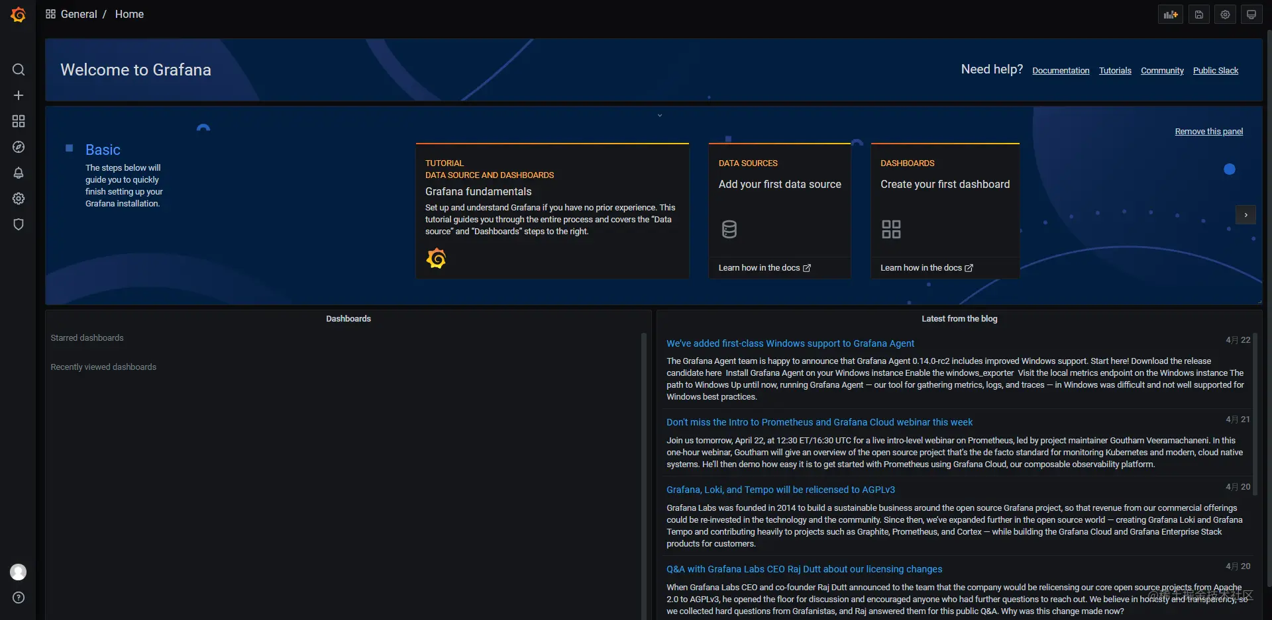
Task: Open the Home breadcrumb
Action: 129,14
